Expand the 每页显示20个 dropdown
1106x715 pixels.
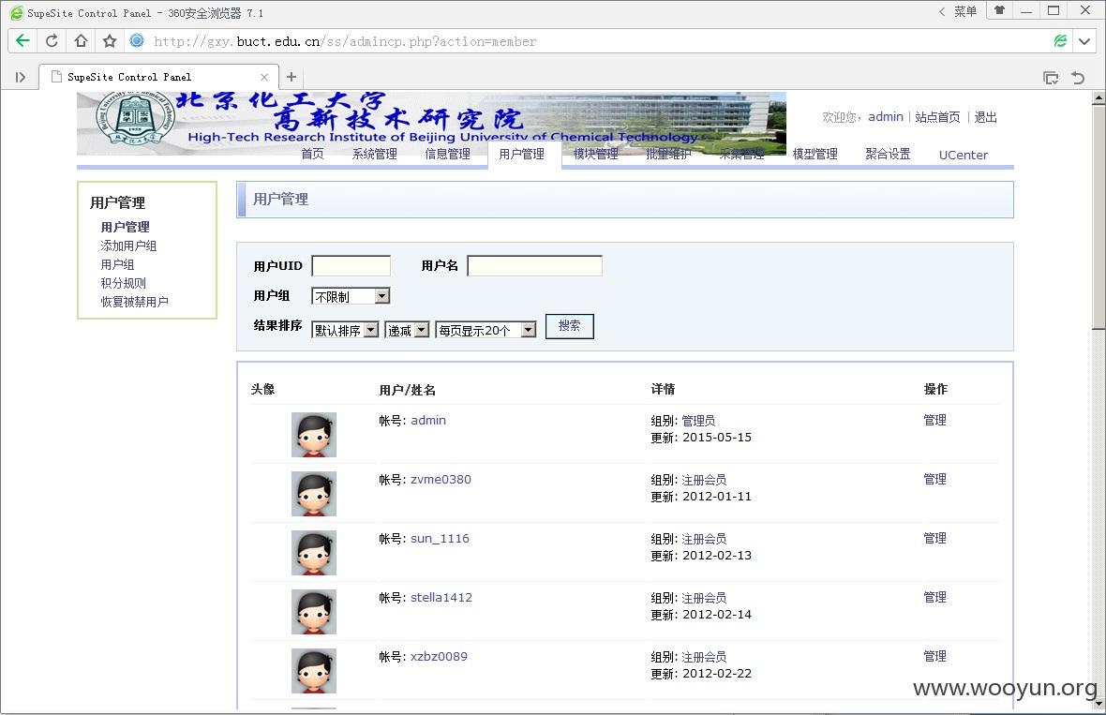tap(486, 330)
